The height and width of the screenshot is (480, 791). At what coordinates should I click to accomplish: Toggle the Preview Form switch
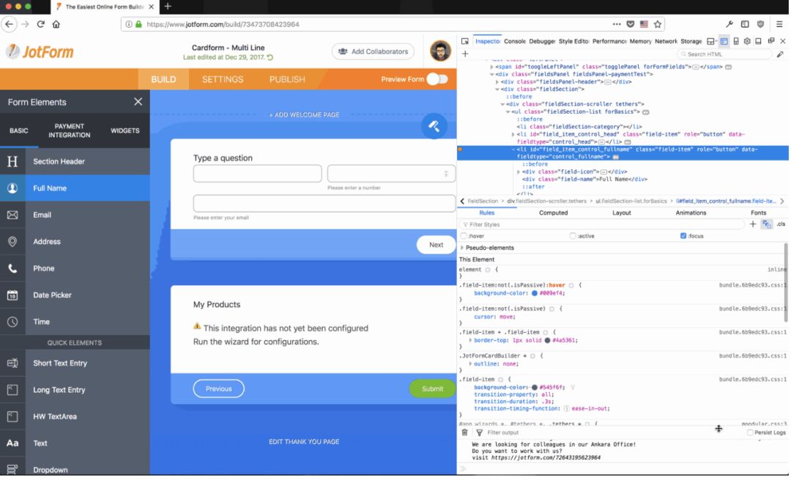pyautogui.click(x=437, y=79)
